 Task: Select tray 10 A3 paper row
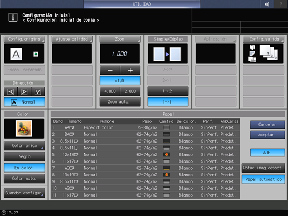(x=145, y=188)
